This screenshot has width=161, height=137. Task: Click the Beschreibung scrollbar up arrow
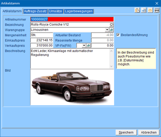pos(111,51)
